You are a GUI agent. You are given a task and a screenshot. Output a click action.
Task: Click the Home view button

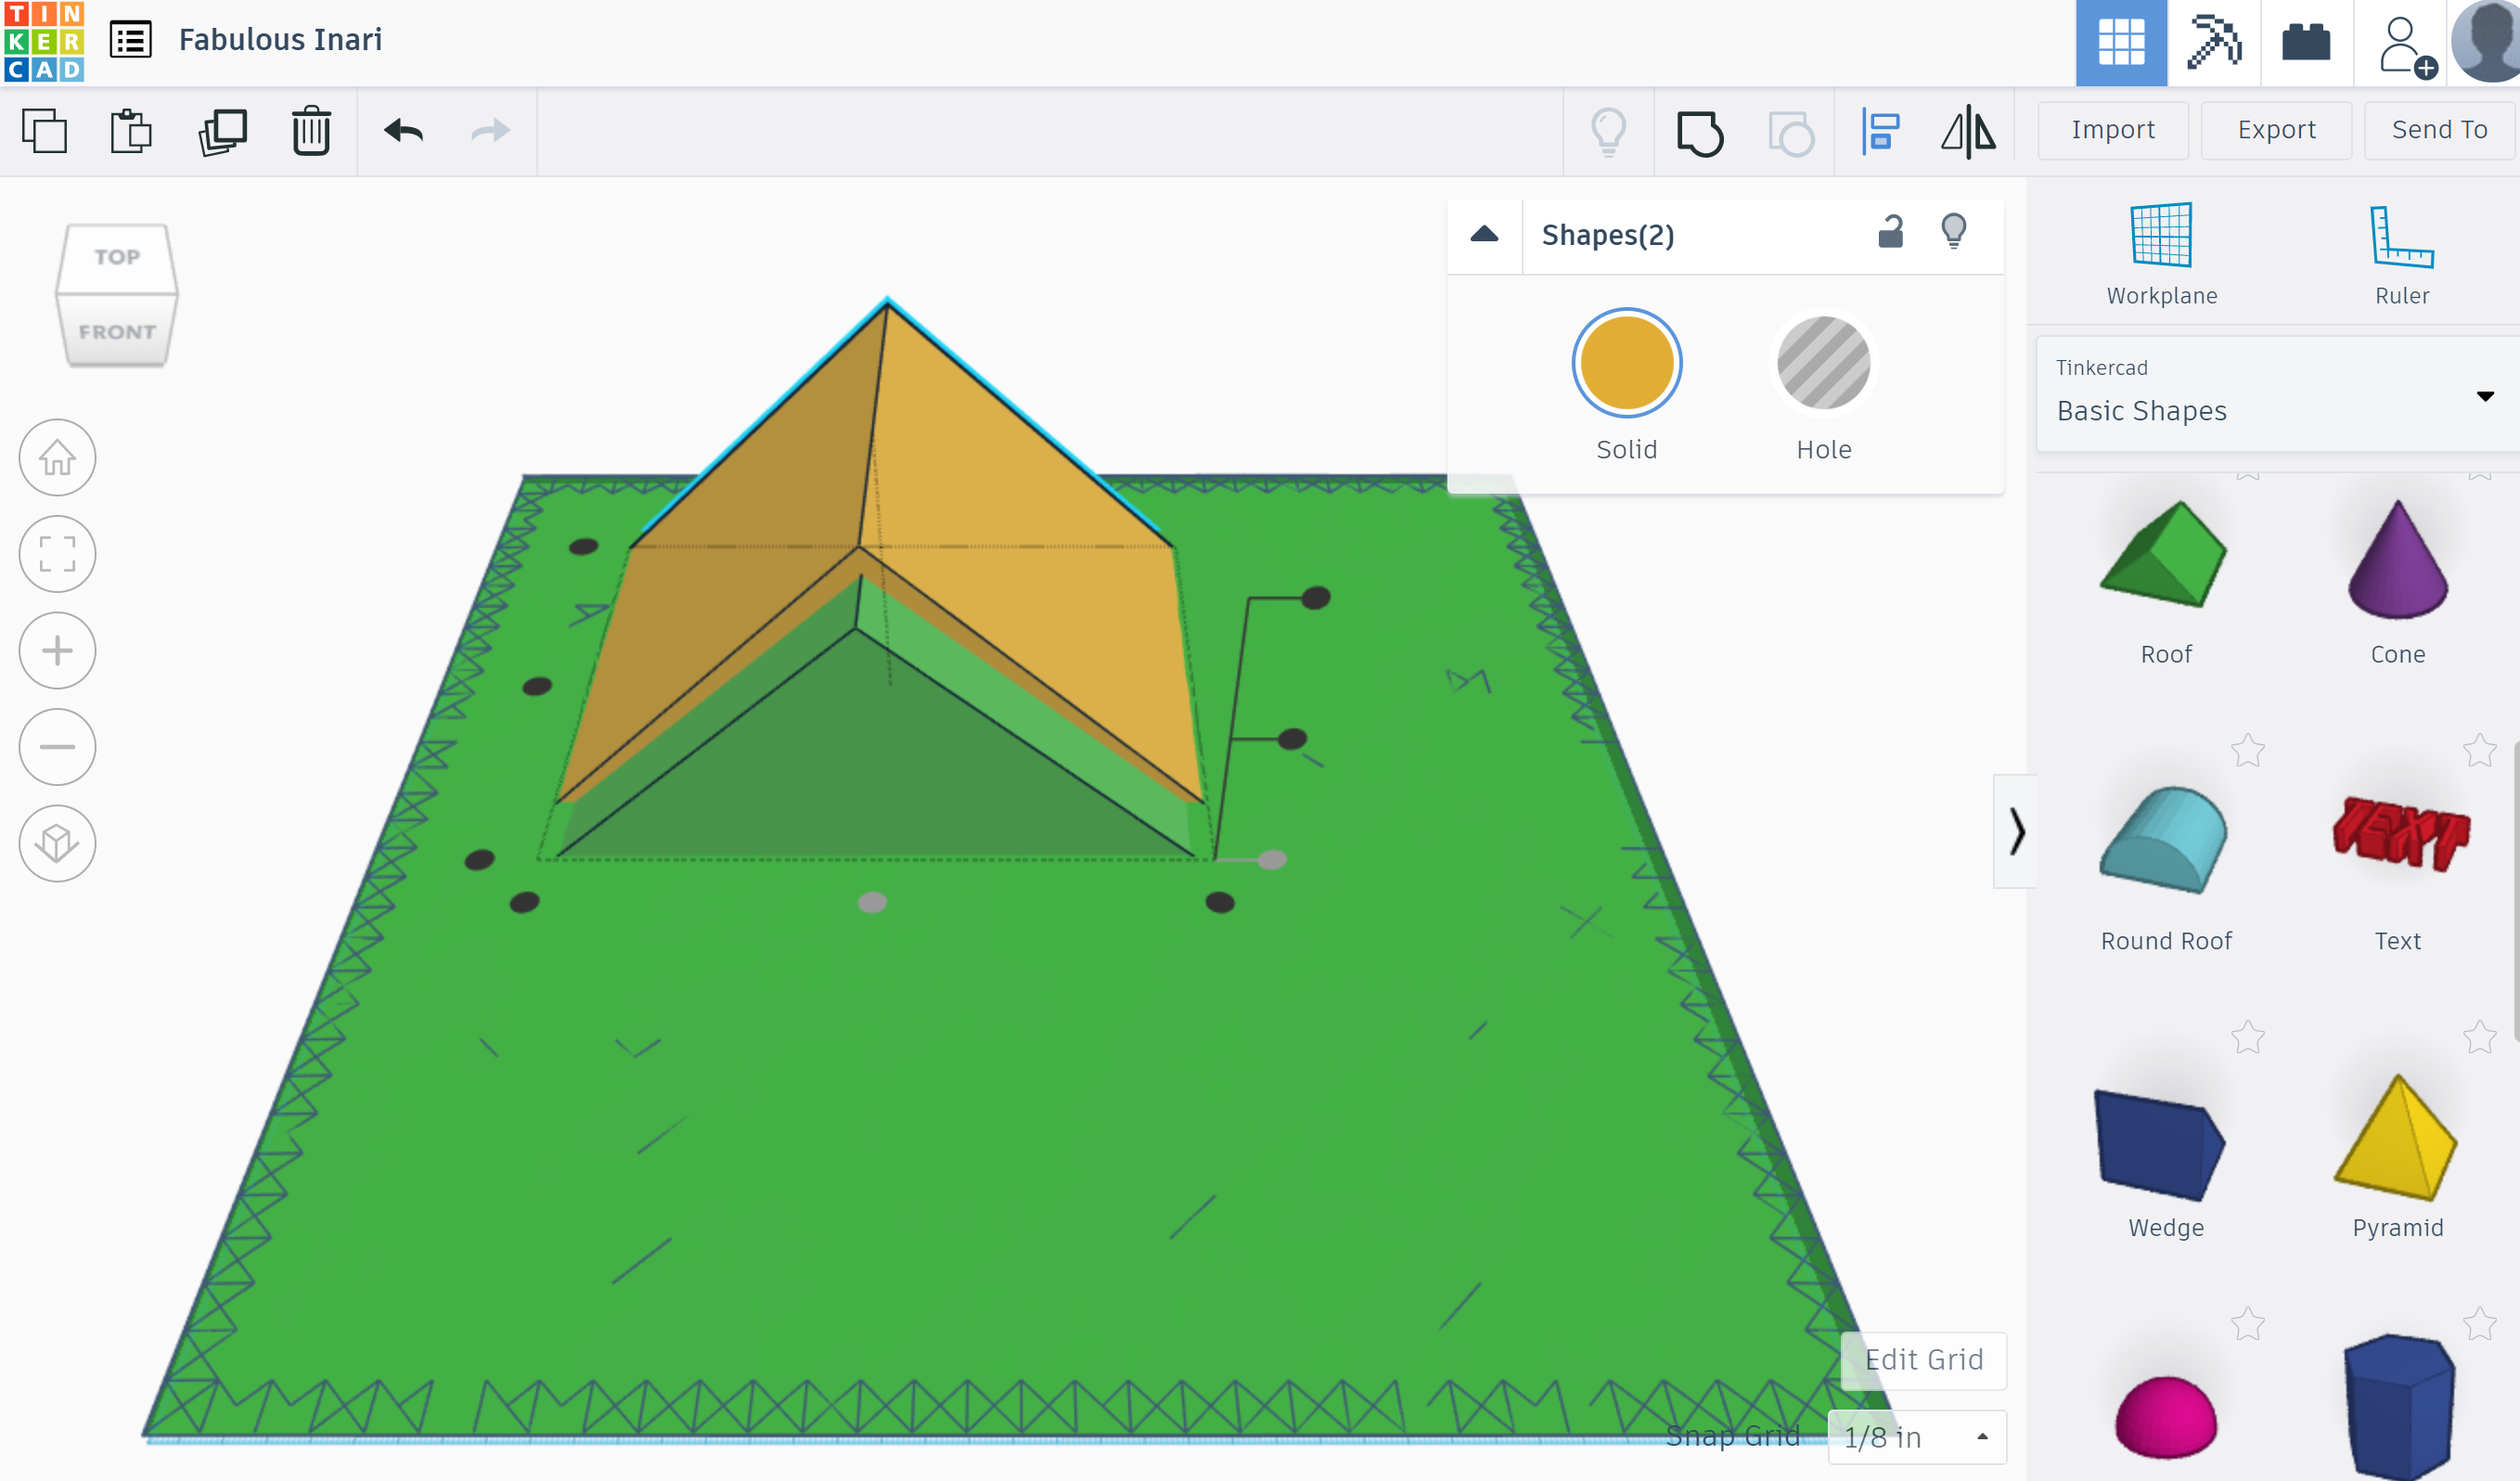point(57,458)
